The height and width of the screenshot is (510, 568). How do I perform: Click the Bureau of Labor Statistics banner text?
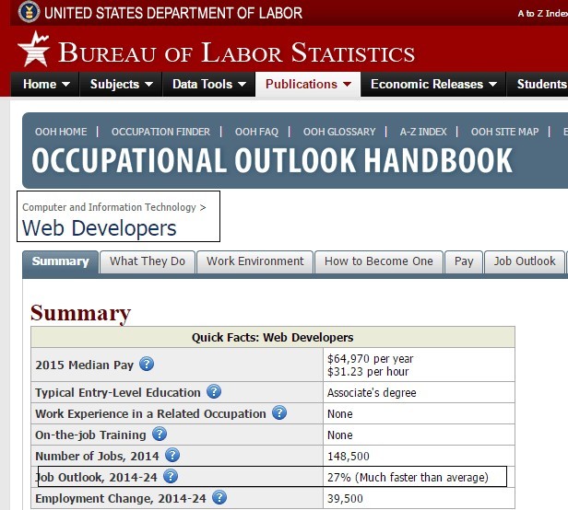(x=237, y=52)
